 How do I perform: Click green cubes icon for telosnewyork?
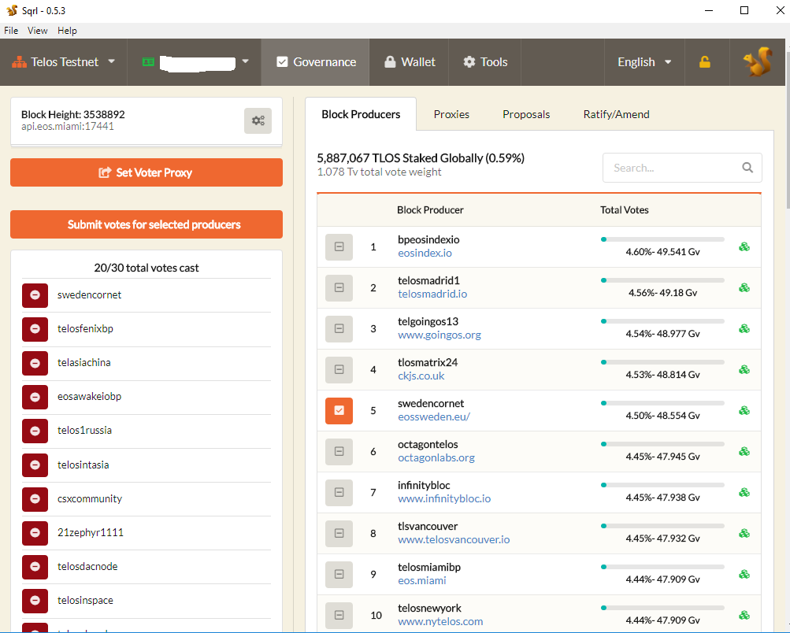[744, 615]
